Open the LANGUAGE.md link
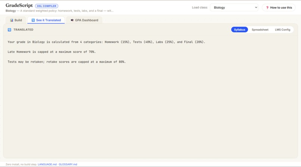This screenshot has width=301, height=167. pos(47,164)
